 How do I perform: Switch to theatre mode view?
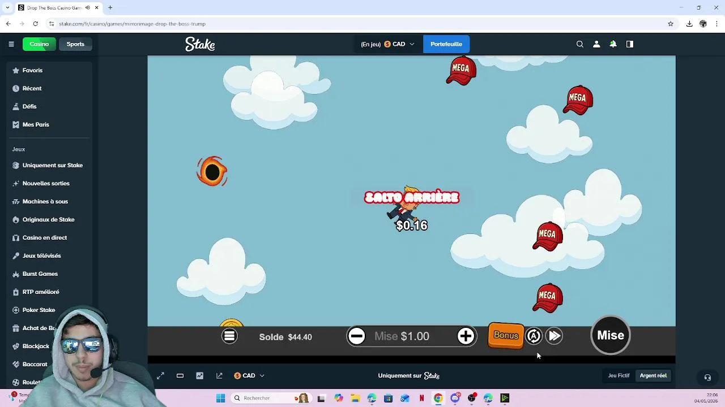click(x=180, y=376)
